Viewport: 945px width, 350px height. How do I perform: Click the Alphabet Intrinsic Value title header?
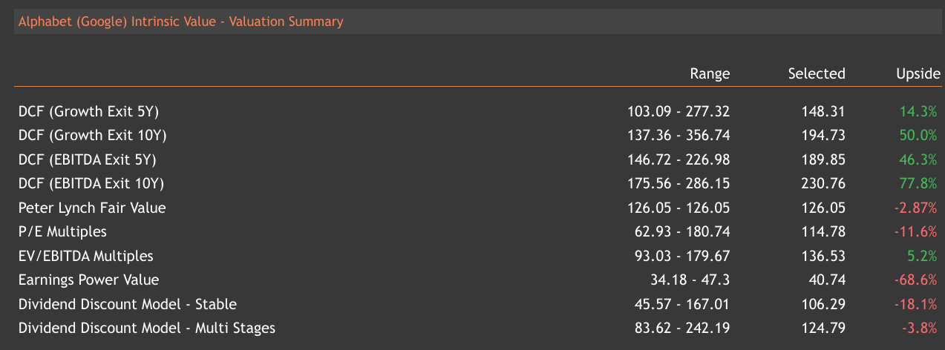[x=180, y=22]
